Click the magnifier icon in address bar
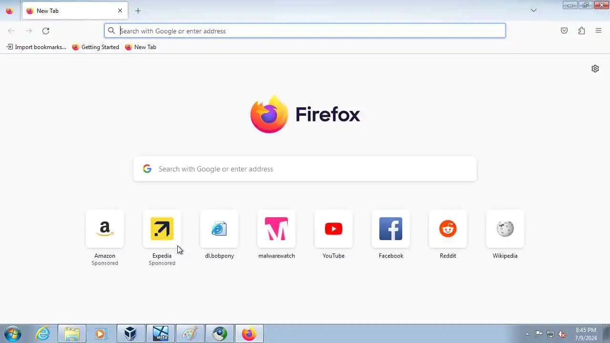Image resolution: width=610 pixels, height=343 pixels. pyautogui.click(x=112, y=31)
